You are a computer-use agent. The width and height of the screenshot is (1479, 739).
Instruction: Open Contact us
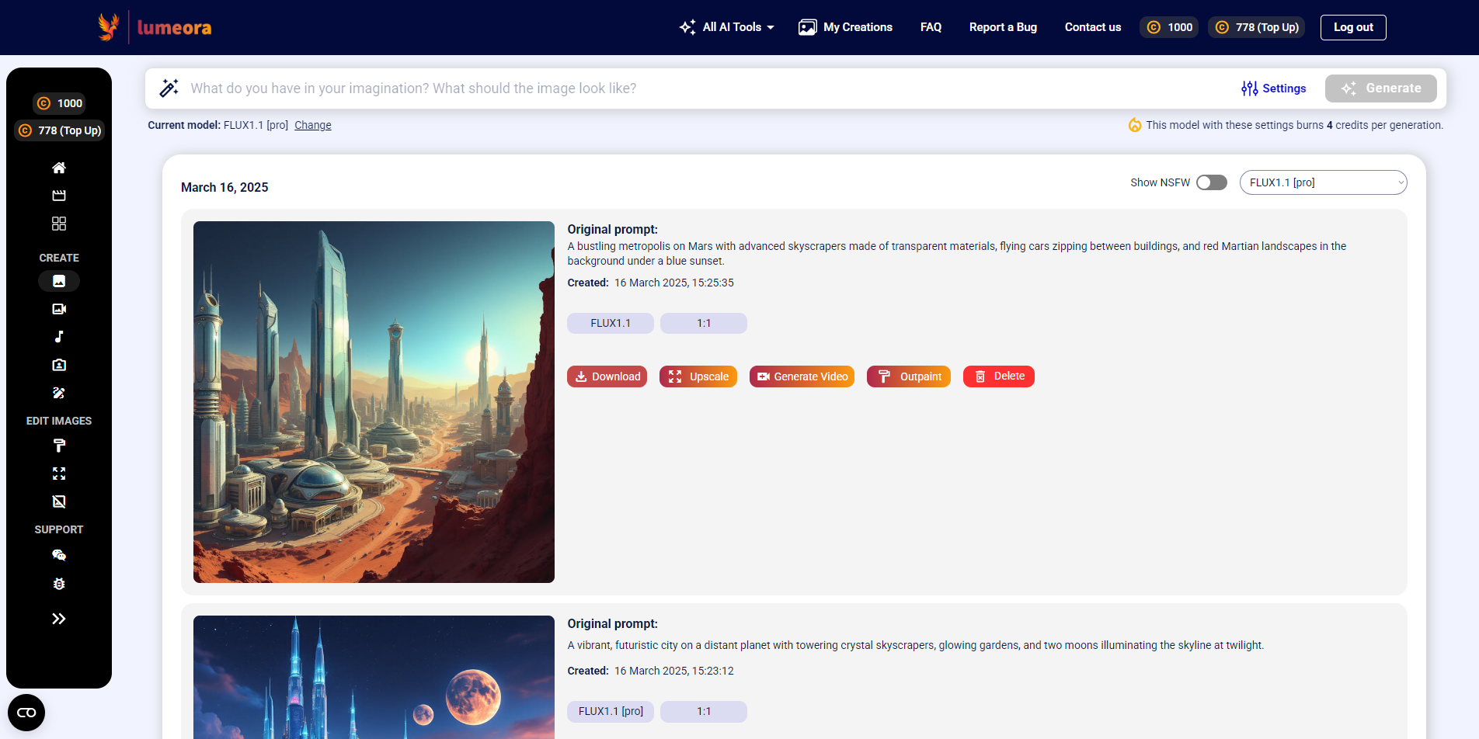coord(1093,27)
